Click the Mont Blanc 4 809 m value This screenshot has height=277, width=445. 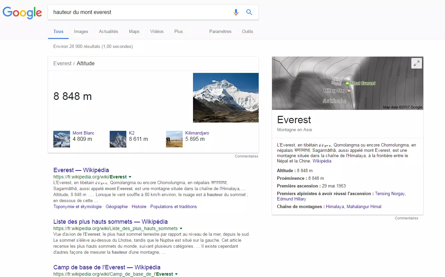coord(82,139)
